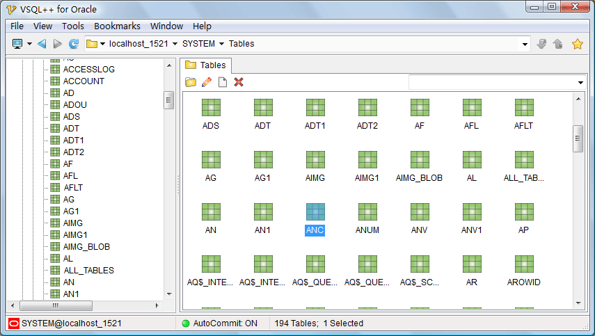Select the ALL_TAB... table icon in grid

[x=524, y=160]
